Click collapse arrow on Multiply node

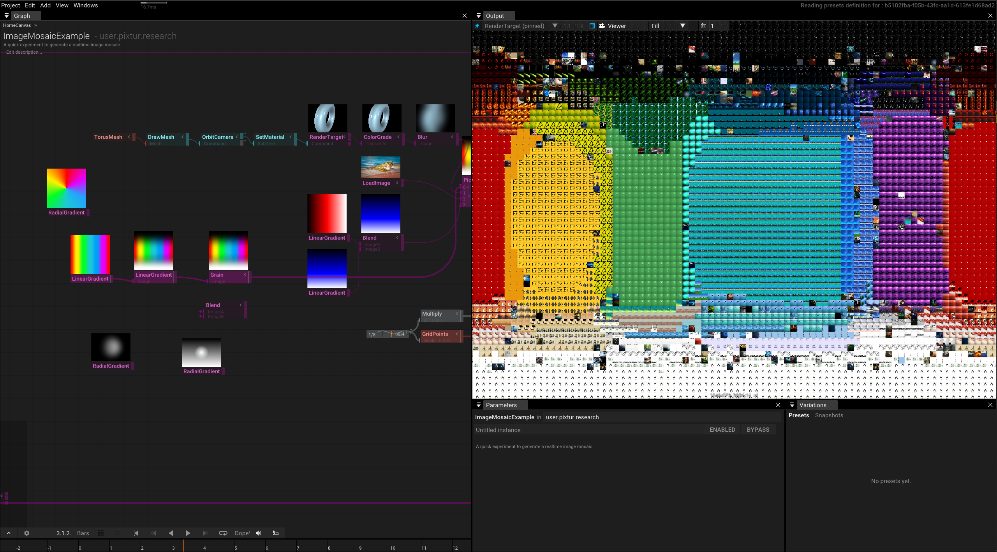click(x=456, y=314)
